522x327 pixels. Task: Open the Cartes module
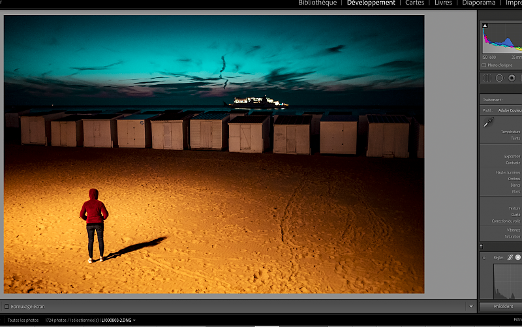[x=414, y=3]
